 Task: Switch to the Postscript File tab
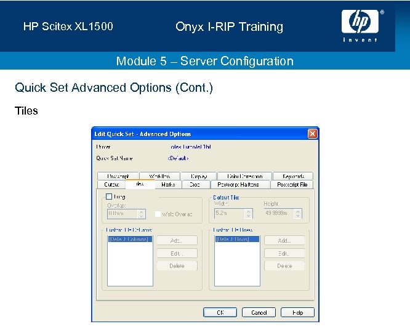pyautogui.click(x=292, y=185)
